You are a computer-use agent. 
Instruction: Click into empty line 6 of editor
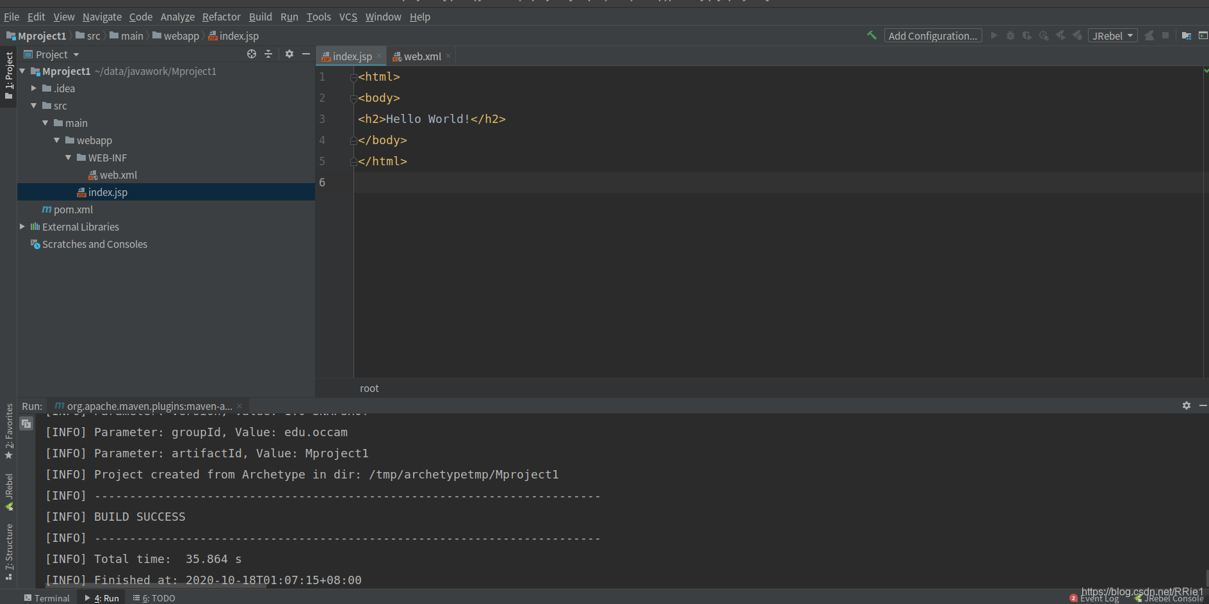click(778, 183)
